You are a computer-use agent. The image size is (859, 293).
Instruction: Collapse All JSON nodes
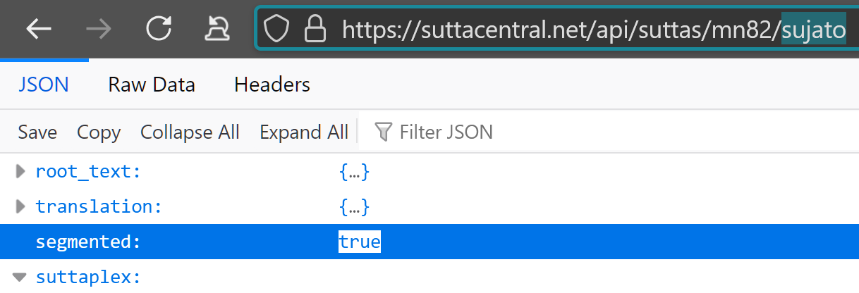[x=190, y=132]
